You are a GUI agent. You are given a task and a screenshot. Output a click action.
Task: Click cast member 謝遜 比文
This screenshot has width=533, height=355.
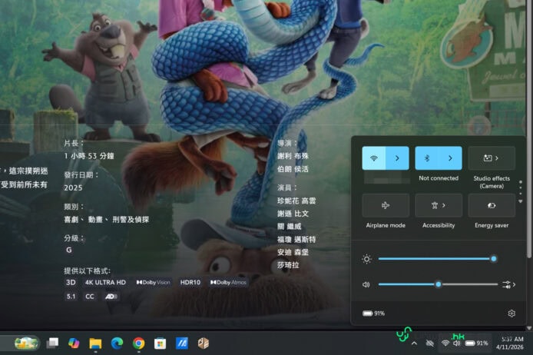pyautogui.click(x=293, y=214)
